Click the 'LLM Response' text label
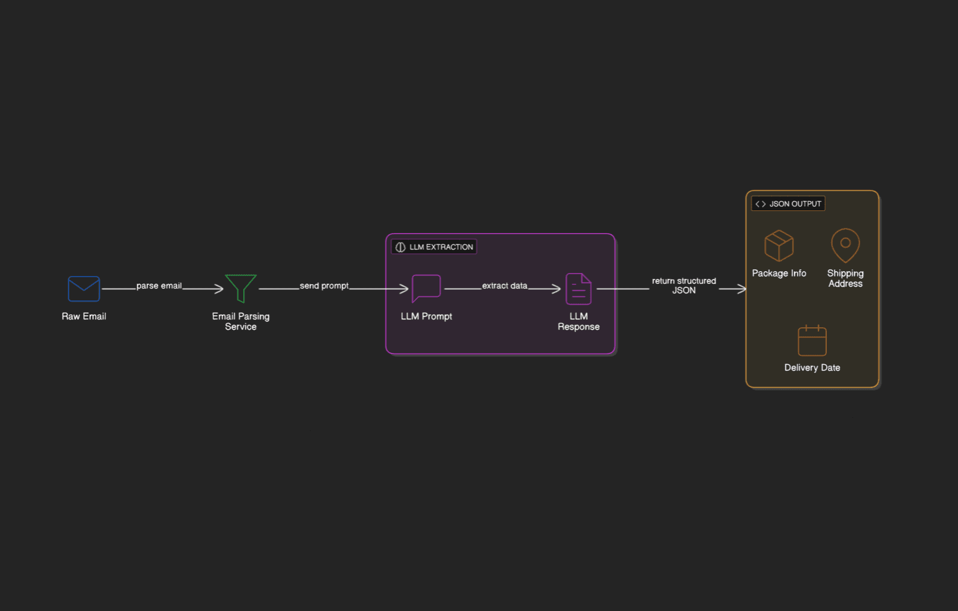The height and width of the screenshot is (611, 958). point(578,321)
